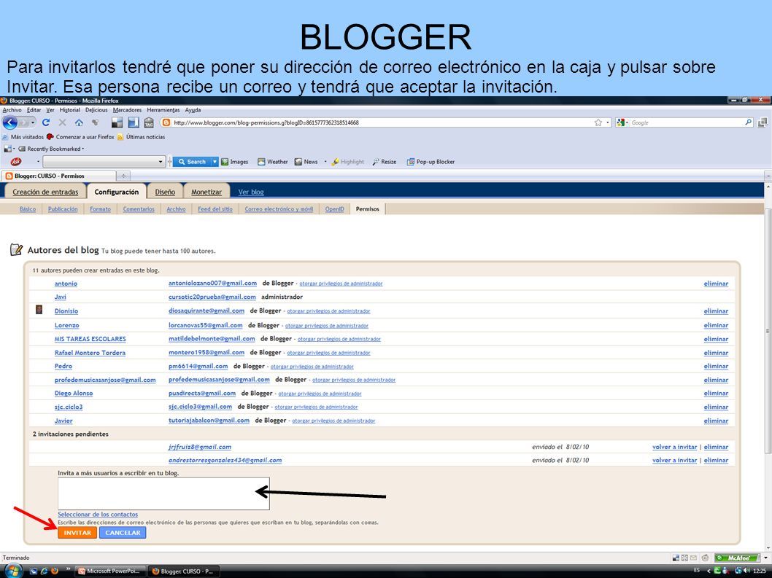This screenshot has height=578, width=772.
Task: Open the Archivo menu
Action: (x=12, y=110)
